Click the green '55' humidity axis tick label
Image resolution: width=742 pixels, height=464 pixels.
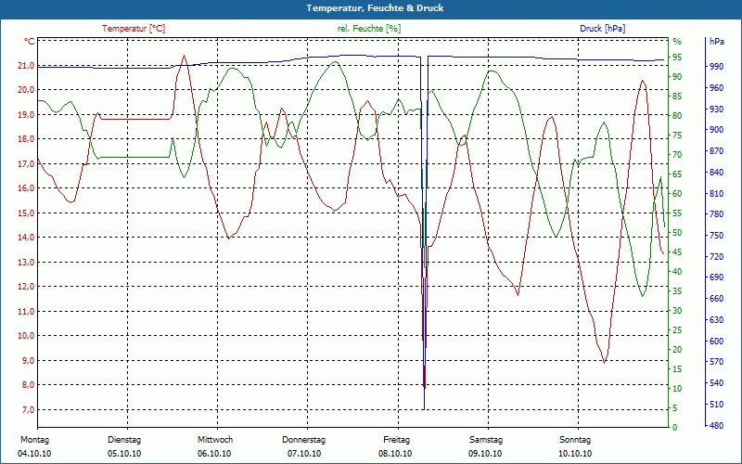coord(677,213)
